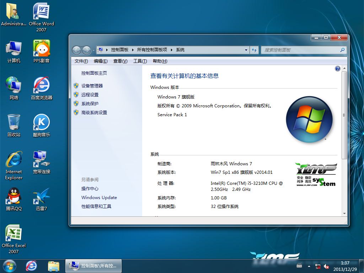Switch to the 控制面板 taskbar window button
The height and width of the screenshot is (273, 364).
tap(93, 266)
